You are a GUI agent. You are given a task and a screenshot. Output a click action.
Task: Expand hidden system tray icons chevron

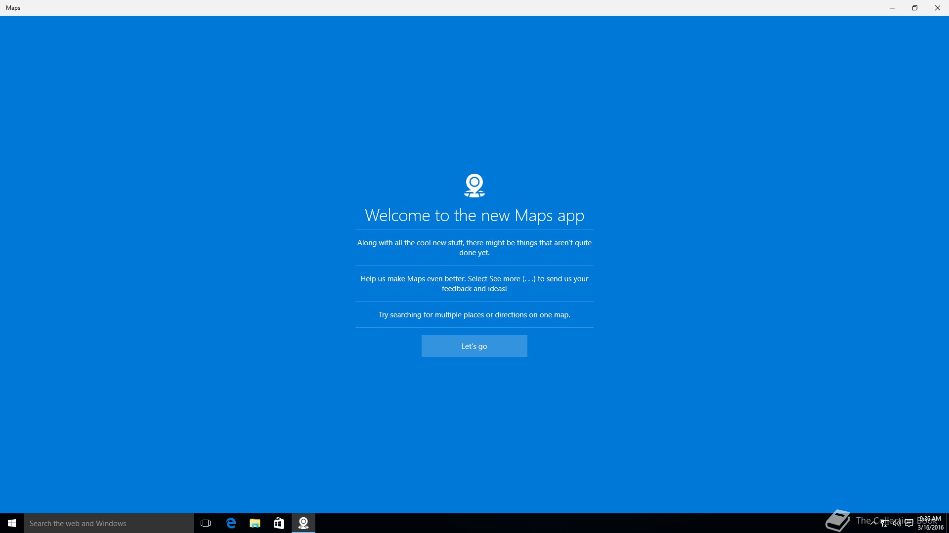pos(873,523)
